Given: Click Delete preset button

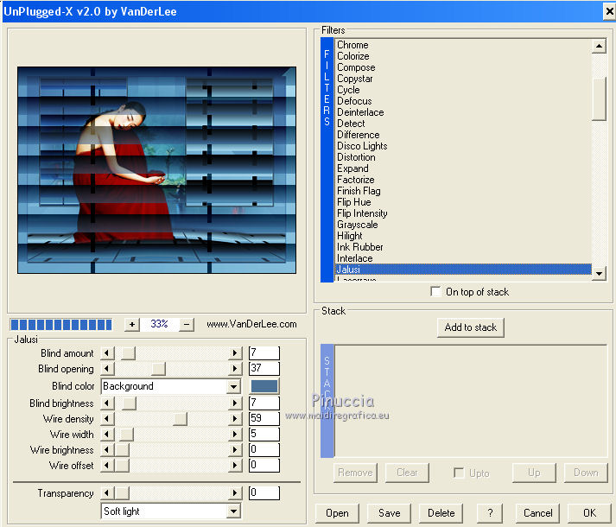Looking at the screenshot, I should [x=441, y=513].
